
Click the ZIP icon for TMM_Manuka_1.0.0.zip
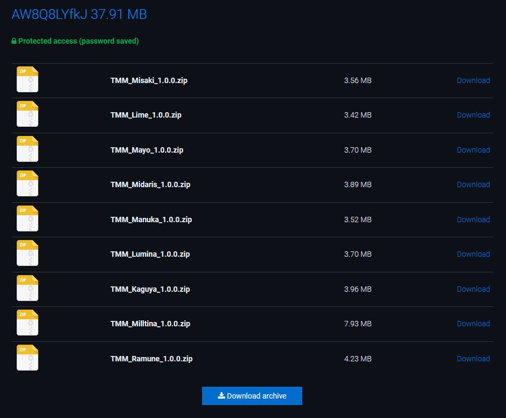tap(27, 218)
